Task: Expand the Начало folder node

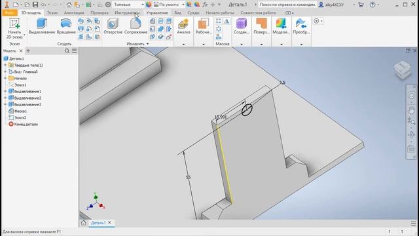Action: 5,78
